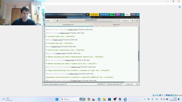The height and width of the screenshot is (102, 182).
Task: Open the battery tray icon
Action: [x=167, y=99]
